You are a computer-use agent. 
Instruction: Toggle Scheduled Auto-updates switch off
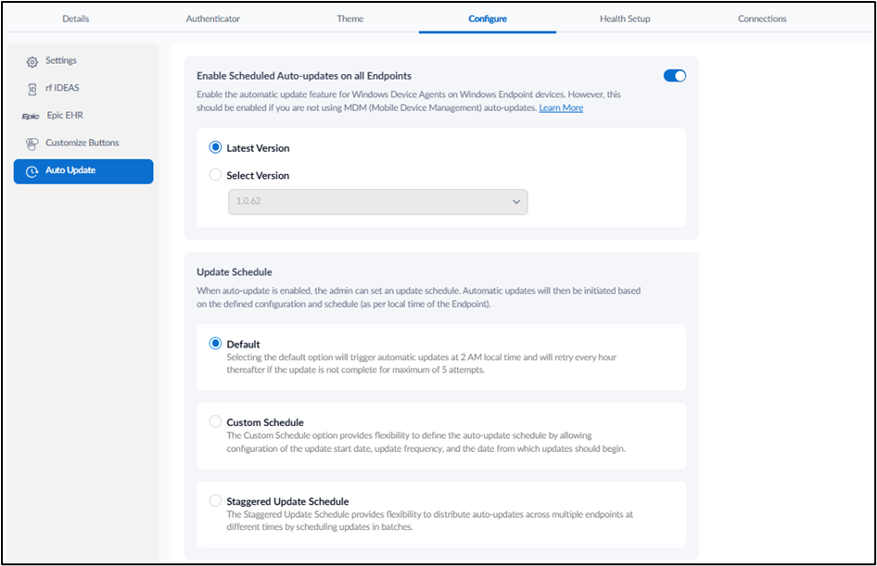click(x=675, y=76)
